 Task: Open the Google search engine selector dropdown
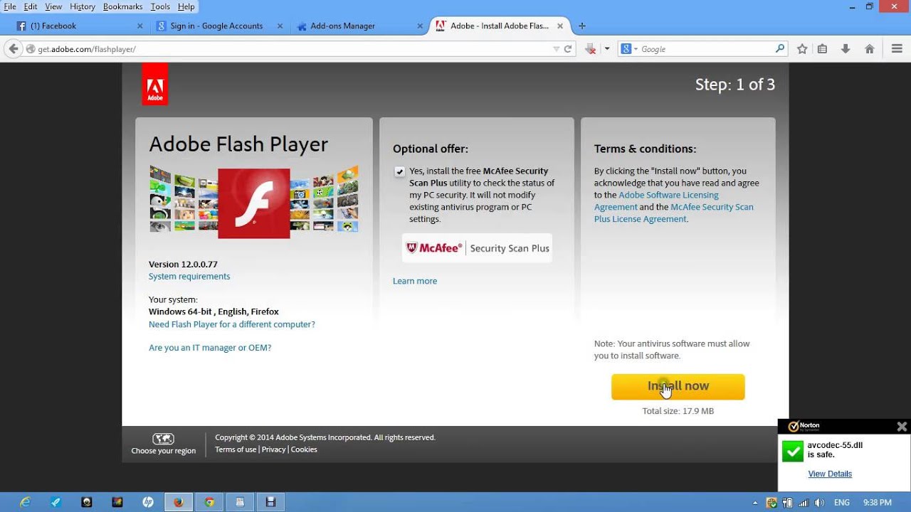coord(629,49)
